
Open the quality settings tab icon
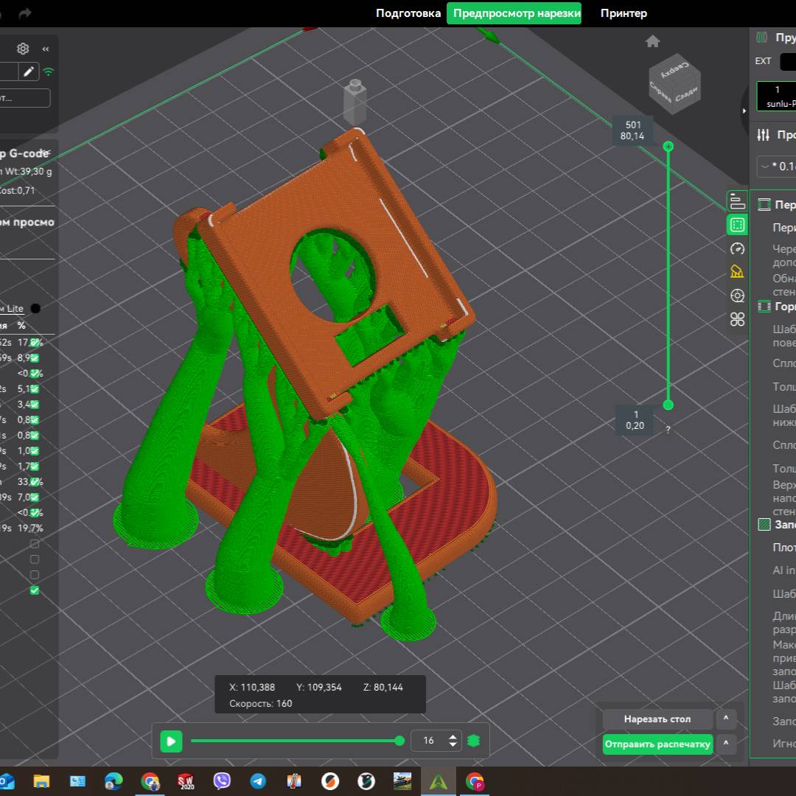[x=737, y=201]
